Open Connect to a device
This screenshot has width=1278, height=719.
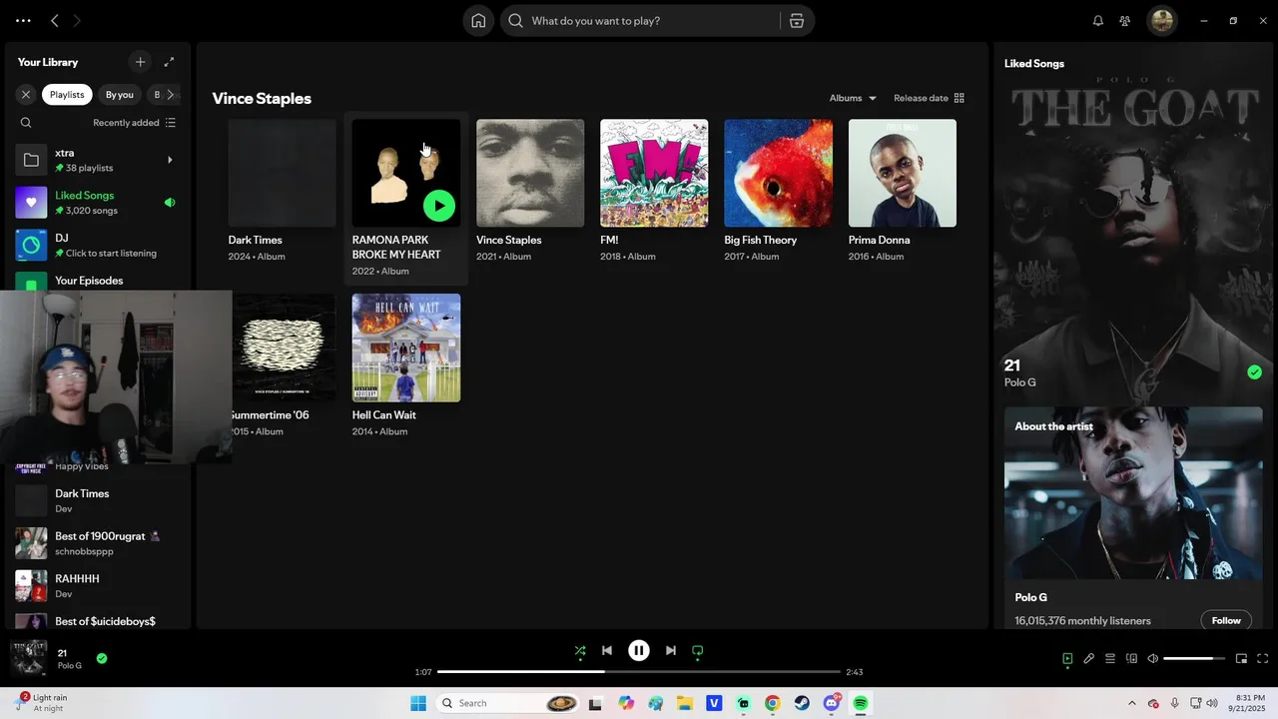coord(1132,659)
